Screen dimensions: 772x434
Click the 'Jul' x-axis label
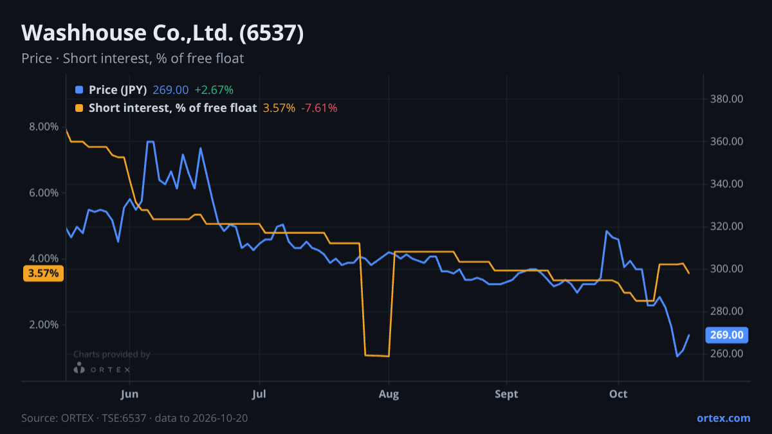pyautogui.click(x=259, y=394)
